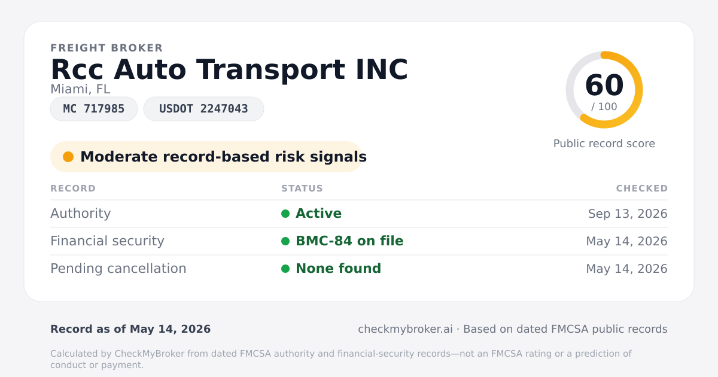Click the Rcc Auto Transport INC title
718x377 pixels.
(x=229, y=69)
